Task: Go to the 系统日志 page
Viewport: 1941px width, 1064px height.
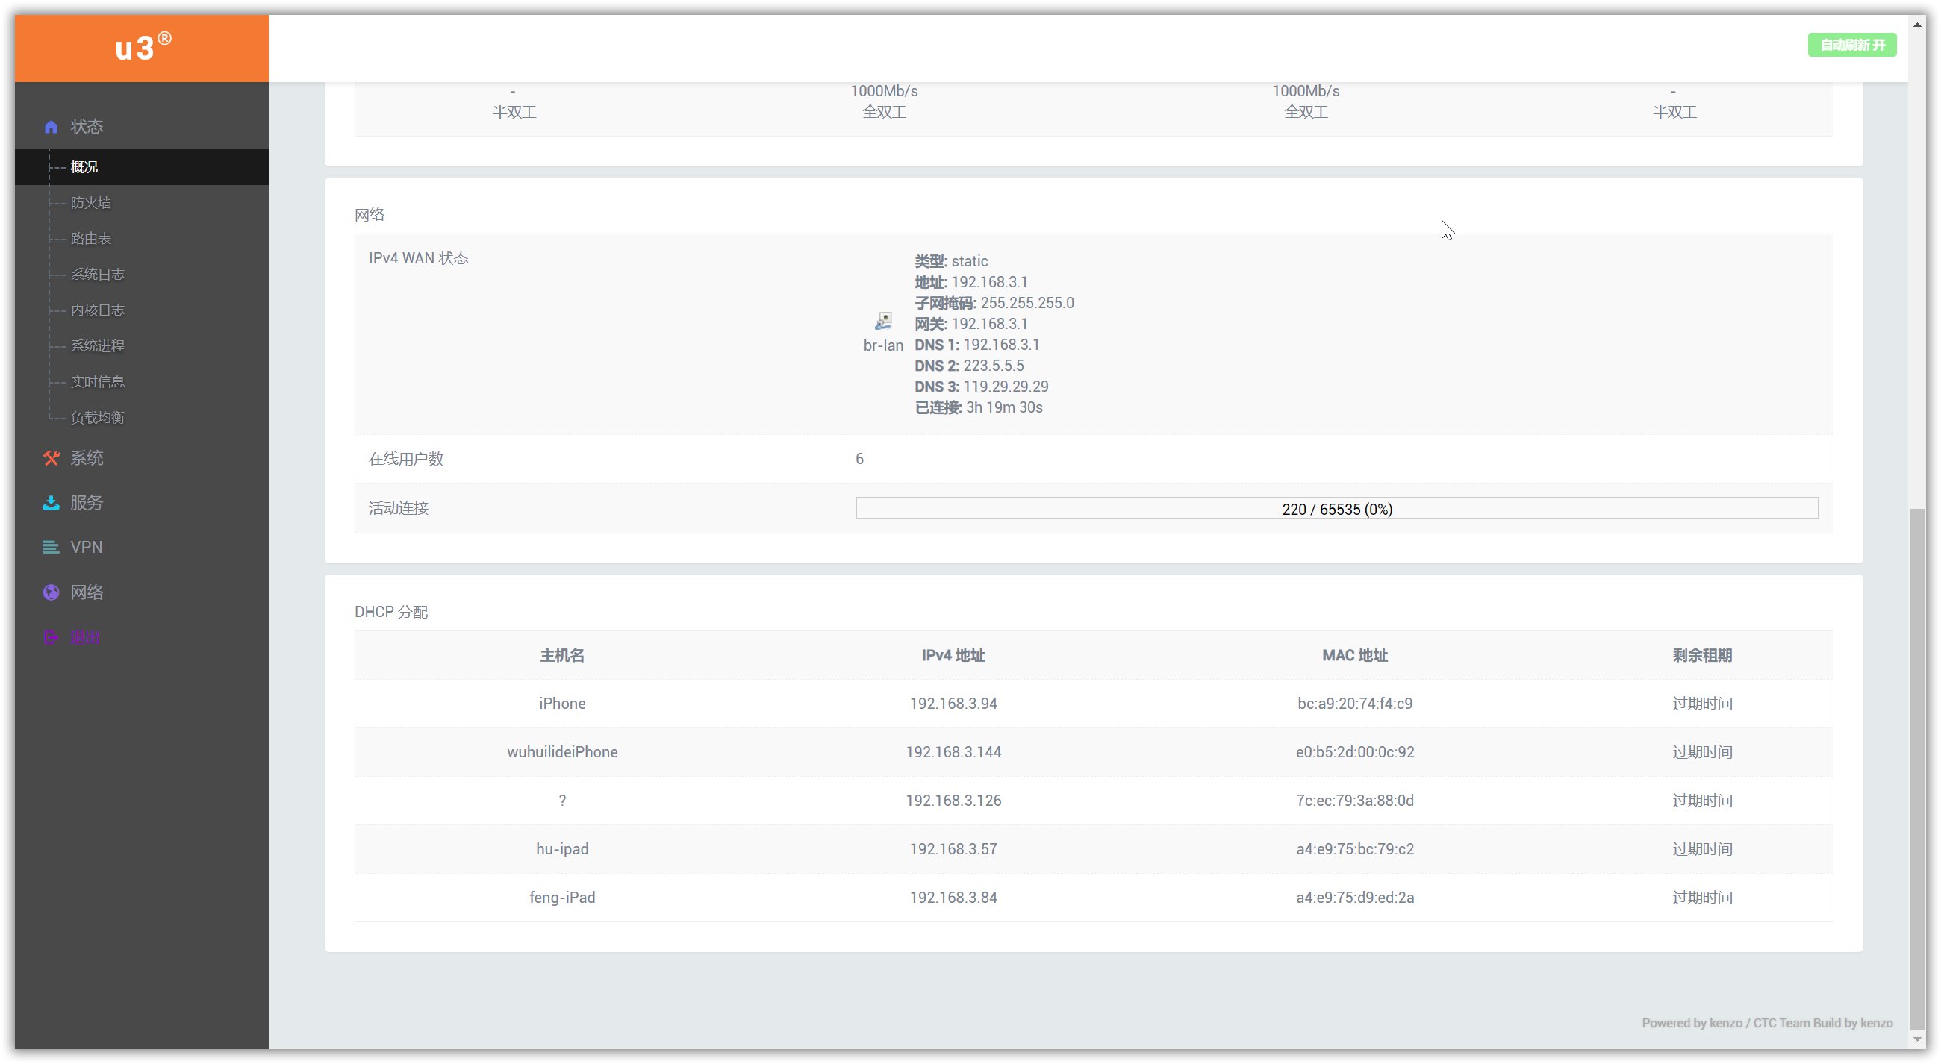Action: [x=98, y=274]
